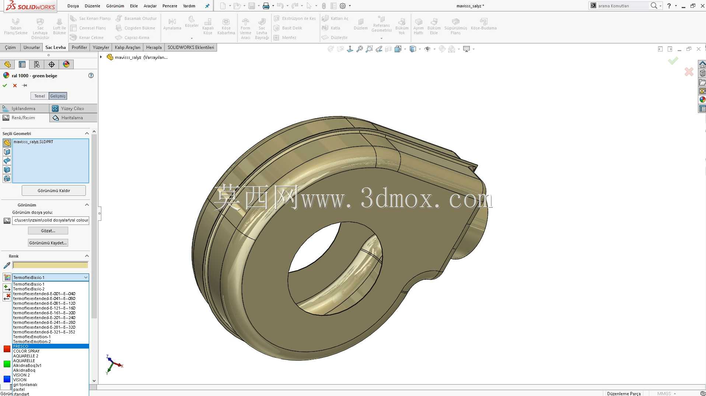Click the Gözat... button
This screenshot has height=396, width=706.
point(48,231)
